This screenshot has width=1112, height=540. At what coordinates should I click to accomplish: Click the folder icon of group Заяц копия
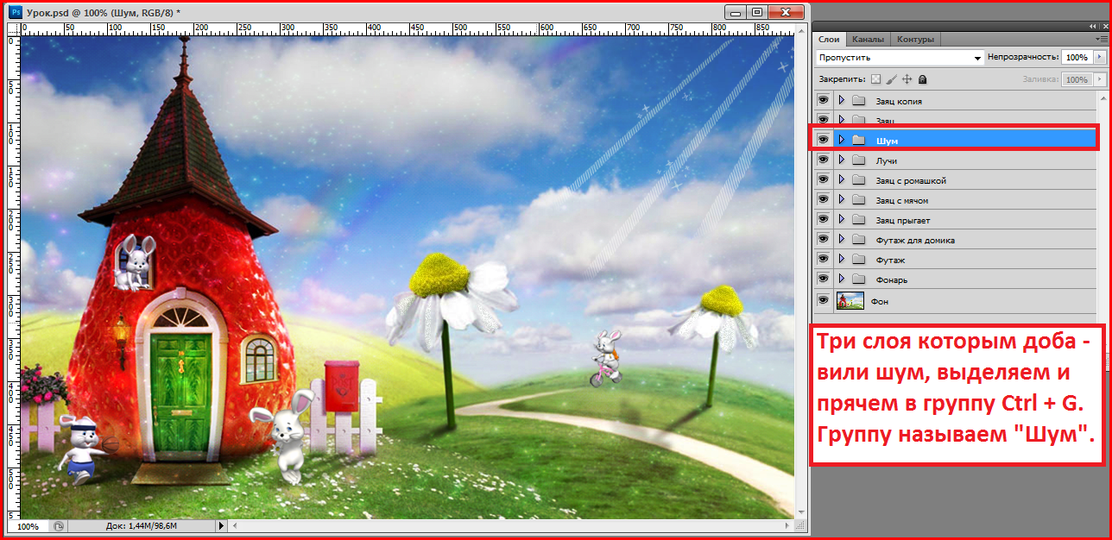pyautogui.click(x=858, y=101)
